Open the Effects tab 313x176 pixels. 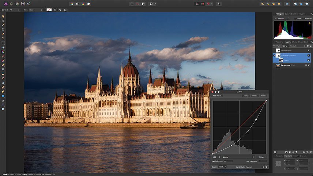[x=294, y=42]
